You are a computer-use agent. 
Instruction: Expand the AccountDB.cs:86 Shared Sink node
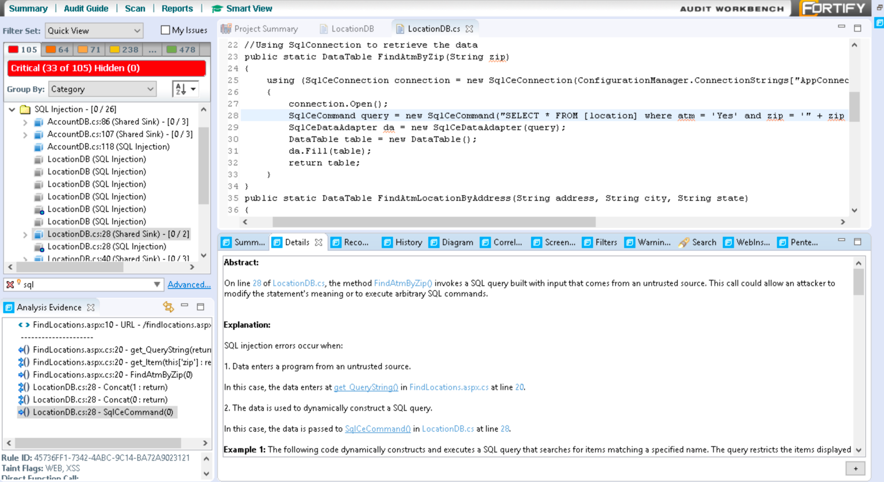point(25,122)
